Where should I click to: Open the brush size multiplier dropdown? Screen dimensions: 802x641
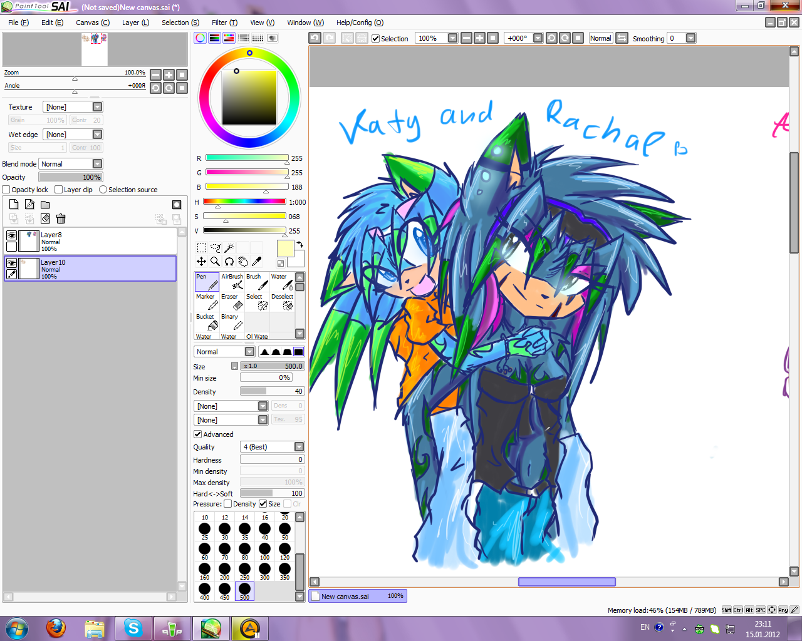234,366
